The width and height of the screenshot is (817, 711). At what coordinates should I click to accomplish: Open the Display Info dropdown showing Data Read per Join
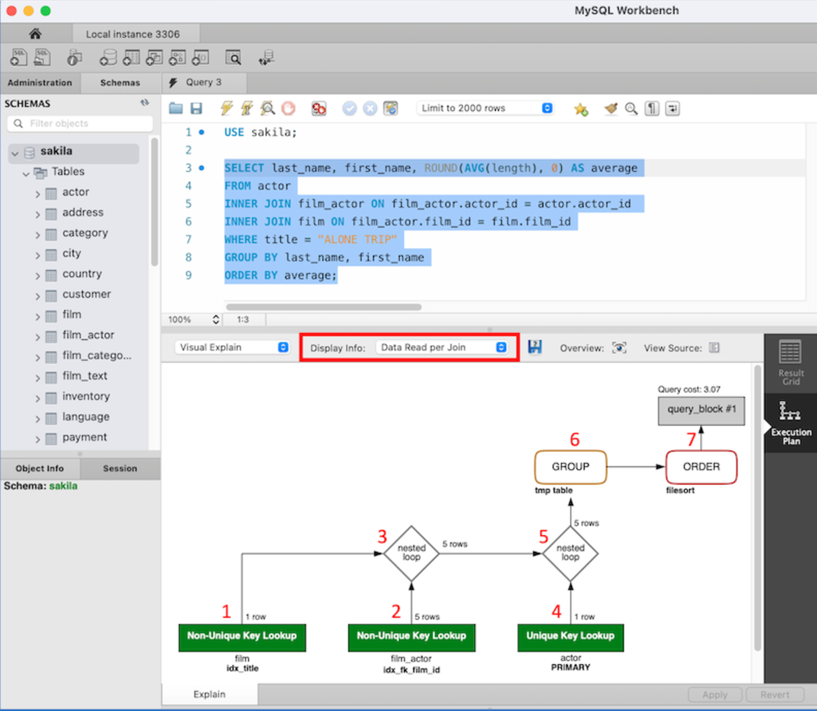(443, 347)
